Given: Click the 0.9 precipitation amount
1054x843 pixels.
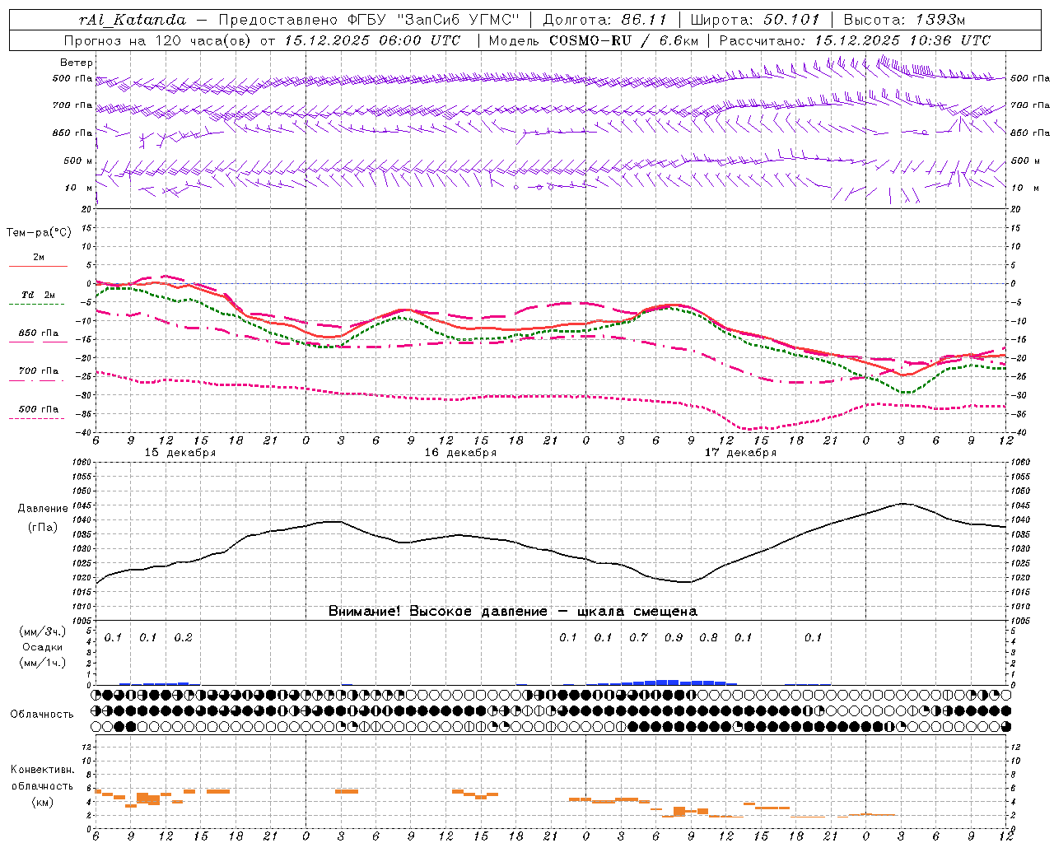Looking at the screenshot, I should tap(674, 638).
